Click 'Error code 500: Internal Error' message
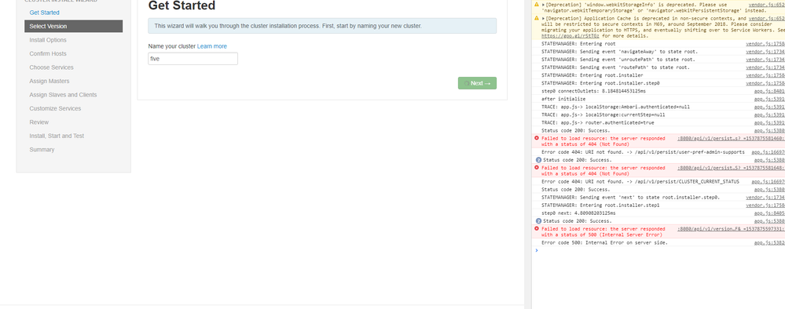Screen dimensions: 785x309 (605, 242)
